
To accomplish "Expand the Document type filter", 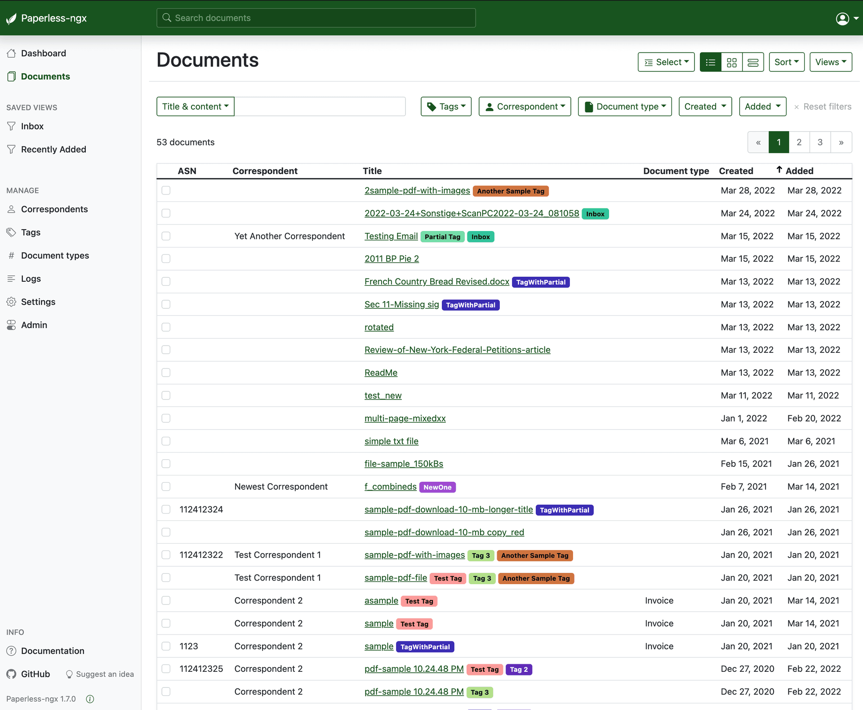I will [x=625, y=106].
